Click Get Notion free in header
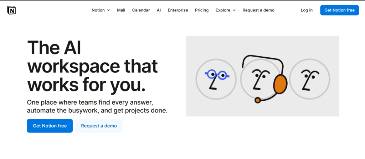365x159 pixels. (x=339, y=10)
